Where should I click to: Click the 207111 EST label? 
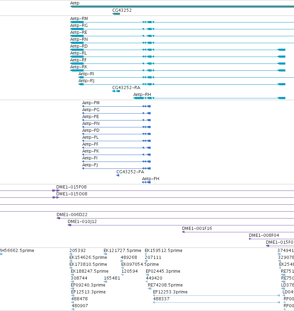pyautogui.click(x=153, y=257)
